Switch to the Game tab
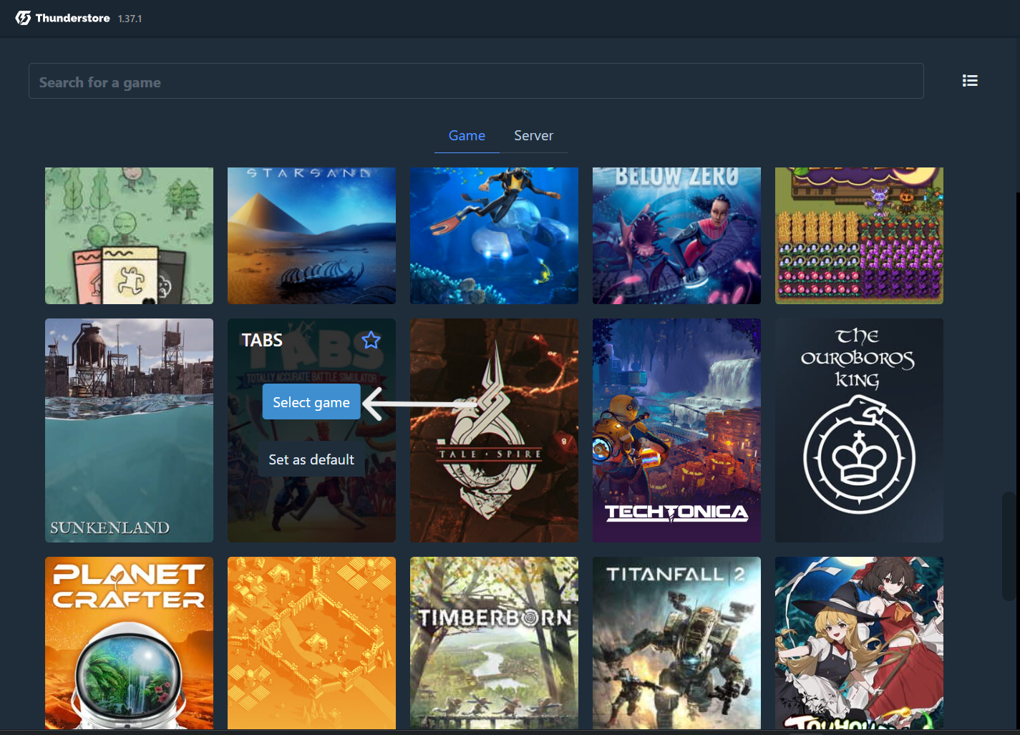Viewport: 1020px width, 735px height. pos(467,135)
